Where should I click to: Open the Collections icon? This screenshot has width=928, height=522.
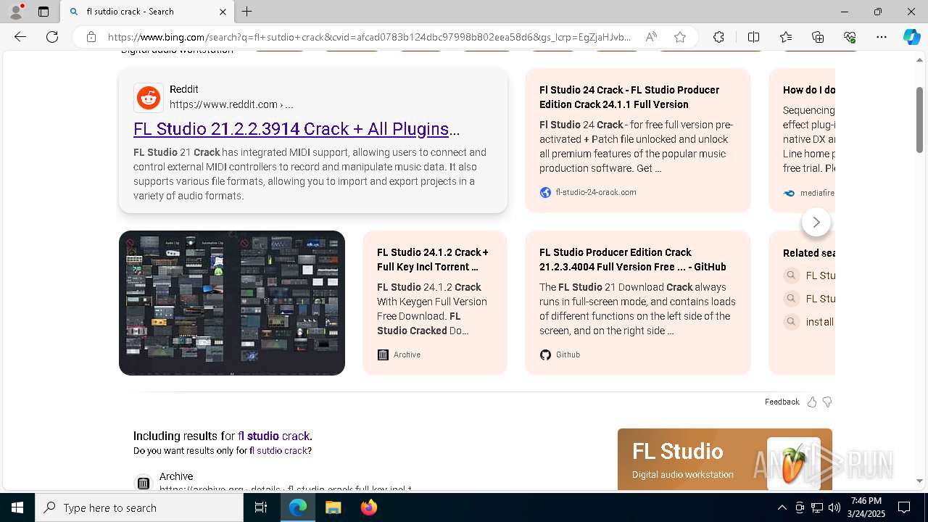pyautogui.click(x=818, y=37)
